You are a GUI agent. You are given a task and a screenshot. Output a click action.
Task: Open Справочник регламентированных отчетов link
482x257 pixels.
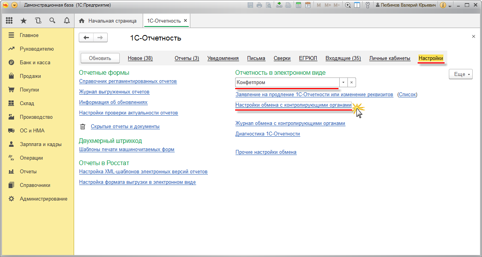[x=128, y=81]
